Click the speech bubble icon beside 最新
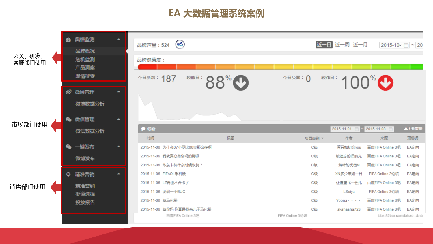433x244 pixels. [x=143, y=129]
